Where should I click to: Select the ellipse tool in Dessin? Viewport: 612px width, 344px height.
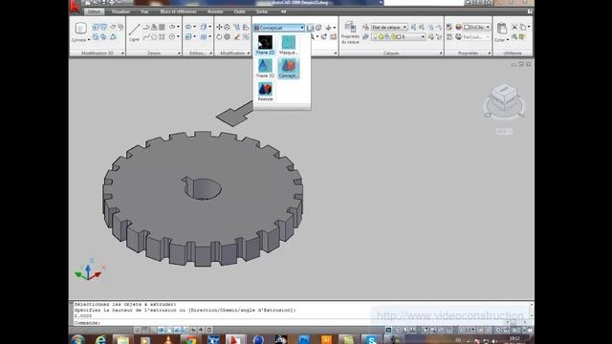click(x=172, y=27)
